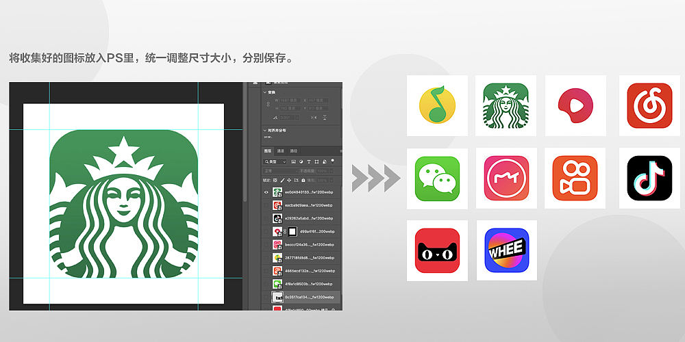
Task: Show the e292f2a5abd TikTok layer
Action: (266, 218)
